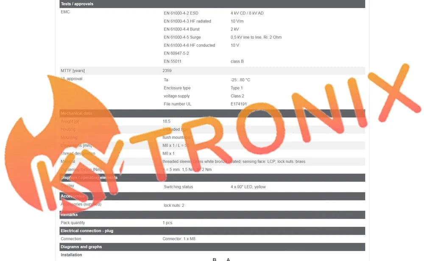Select the '1 pcs.' value

pyautogui.click(x=167, y=223)
